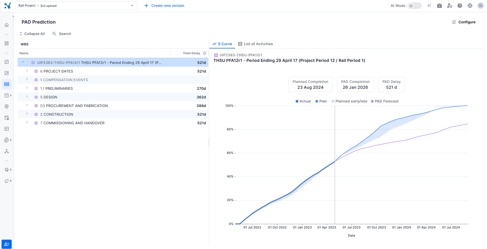The height and width of the screenshot is (249, 487).
Task: Open the Home icon in sidebar
Action: [7, 25]
